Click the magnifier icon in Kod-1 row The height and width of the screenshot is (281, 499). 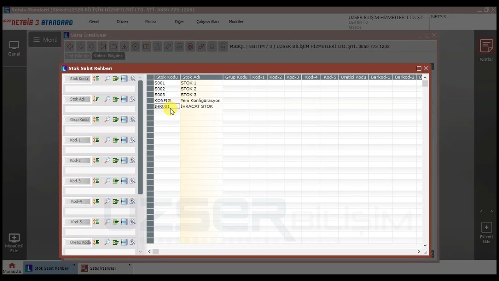pyautogui.click(x=107, y=140)
